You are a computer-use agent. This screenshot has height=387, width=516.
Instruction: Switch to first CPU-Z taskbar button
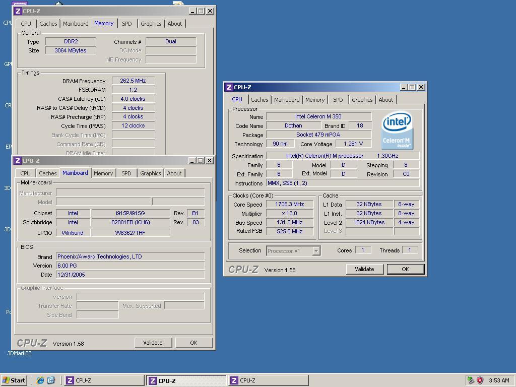104,380
